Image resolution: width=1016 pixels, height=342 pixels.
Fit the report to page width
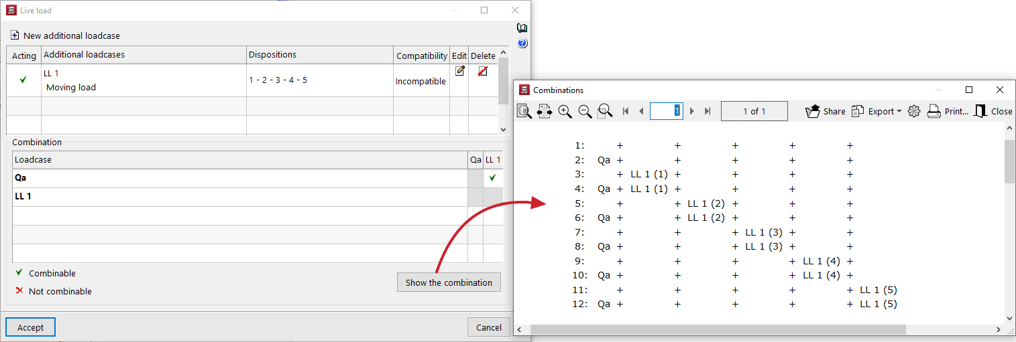[544, 112]
